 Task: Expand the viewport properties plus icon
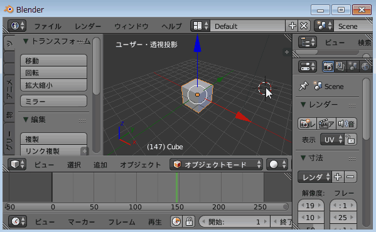click(287, 52)
